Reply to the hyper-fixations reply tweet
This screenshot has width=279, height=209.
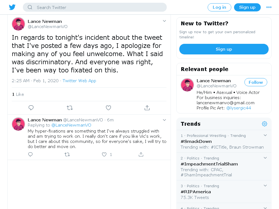[x=31, y=155]
